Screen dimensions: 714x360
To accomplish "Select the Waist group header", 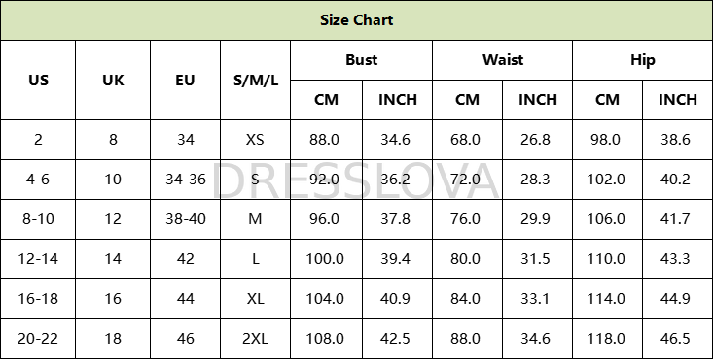I will click(x=502, y=60).
